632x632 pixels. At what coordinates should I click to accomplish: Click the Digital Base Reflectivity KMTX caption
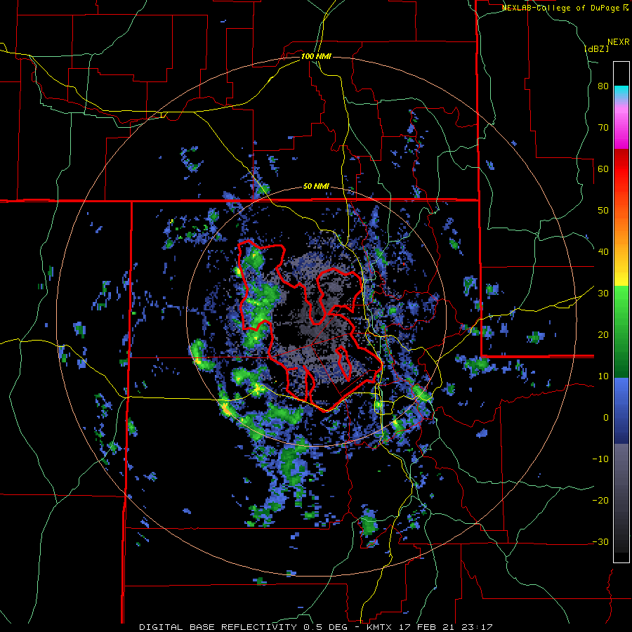tap(316, 627)
